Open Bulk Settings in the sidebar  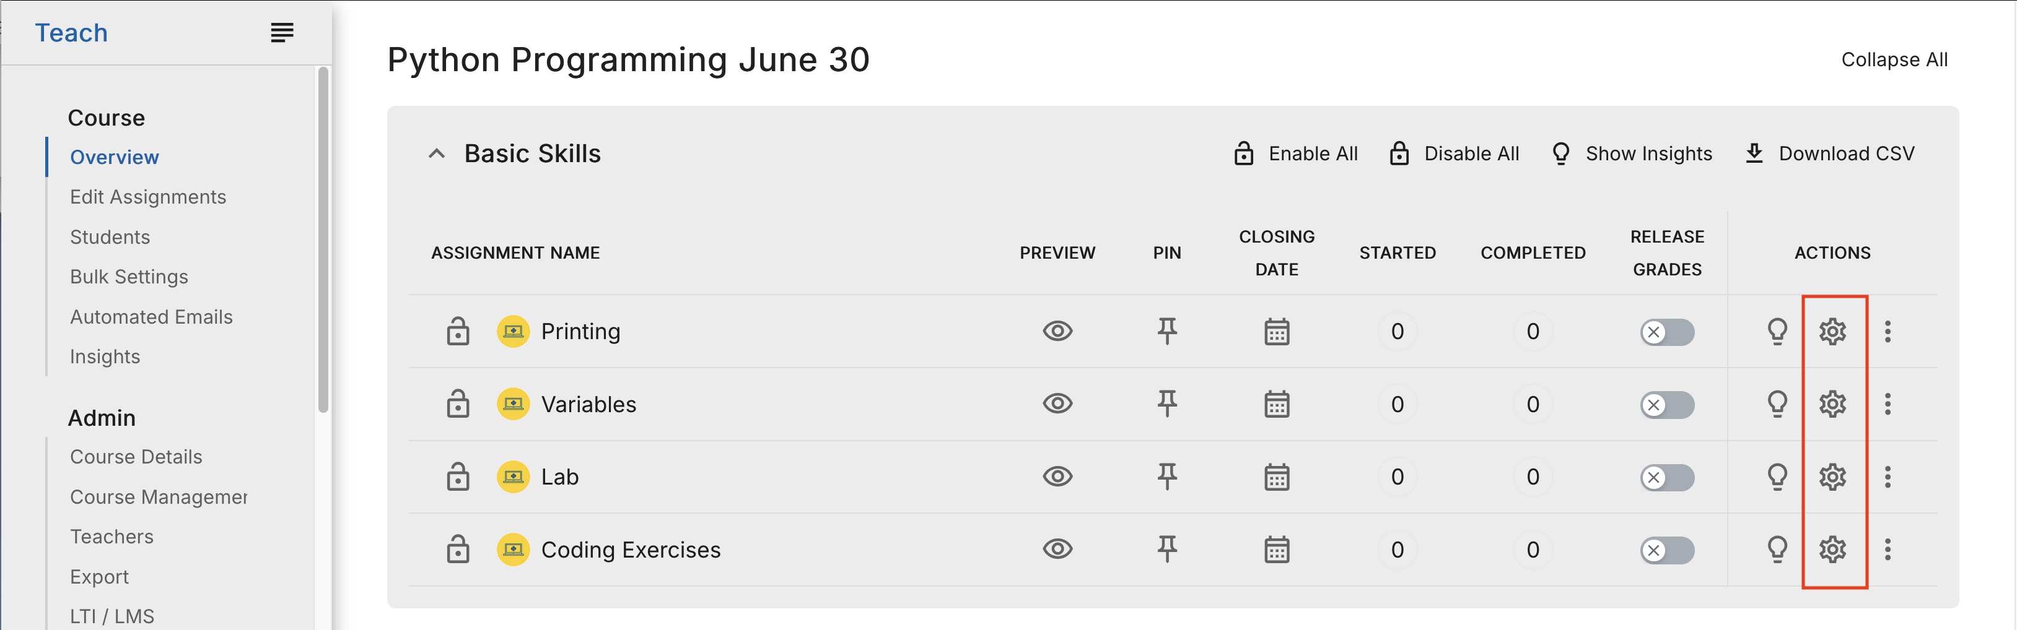tap(129, 277)
